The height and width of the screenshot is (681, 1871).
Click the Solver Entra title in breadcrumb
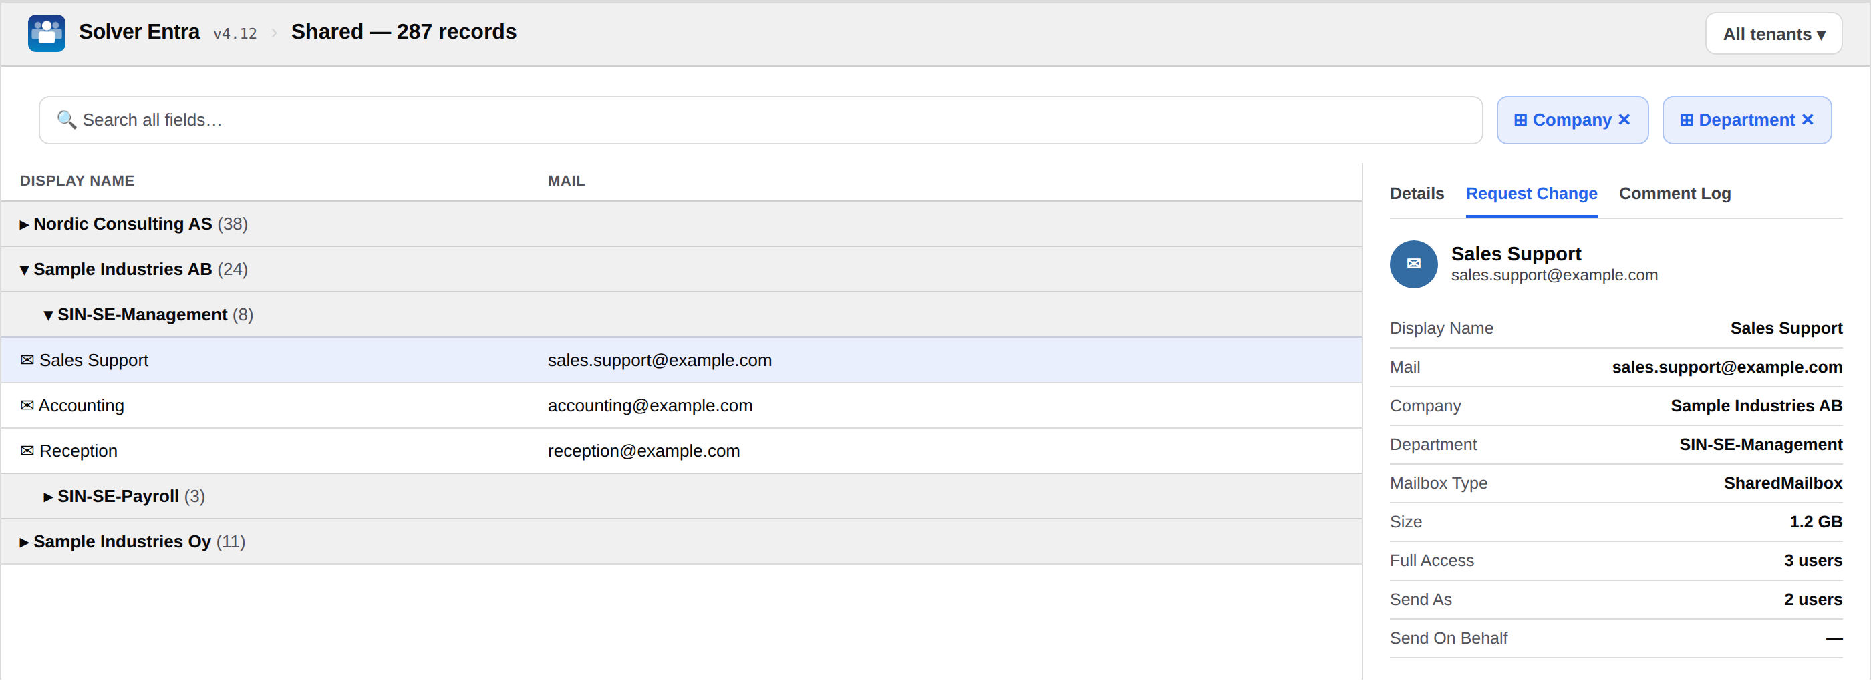tap(139, 32)
